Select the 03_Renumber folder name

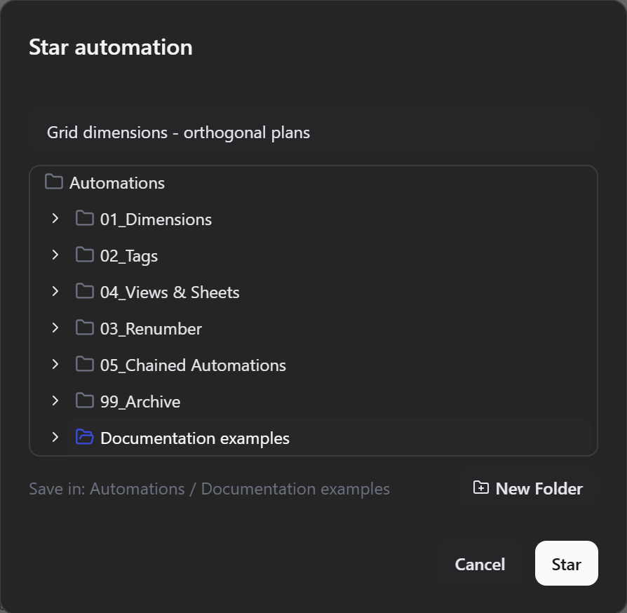(151, 329)
